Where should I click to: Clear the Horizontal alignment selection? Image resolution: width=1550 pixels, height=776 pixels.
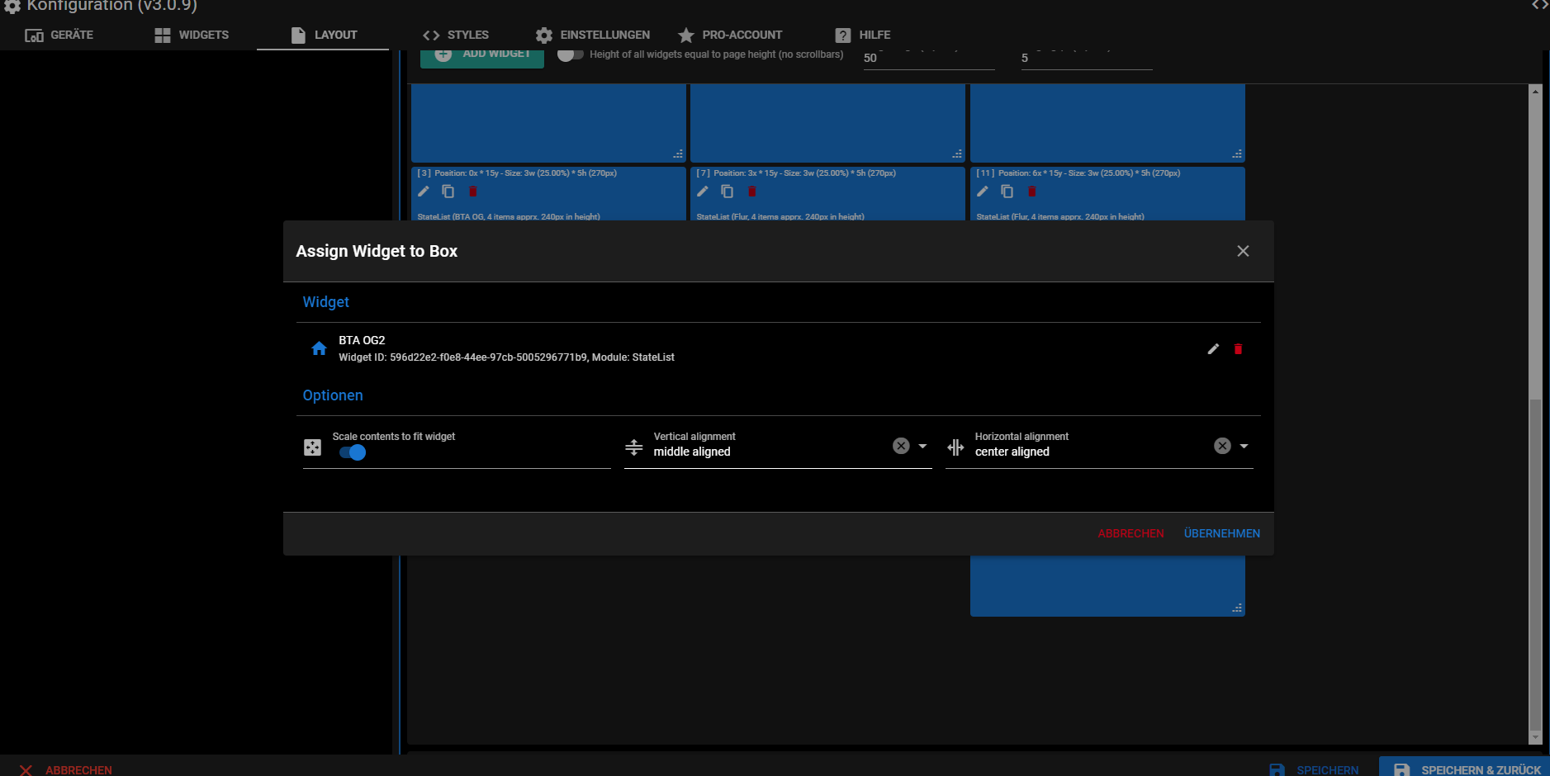tap(1222, 446)
